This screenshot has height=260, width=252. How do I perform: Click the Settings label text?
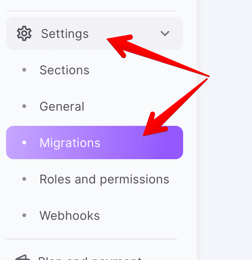65,34
